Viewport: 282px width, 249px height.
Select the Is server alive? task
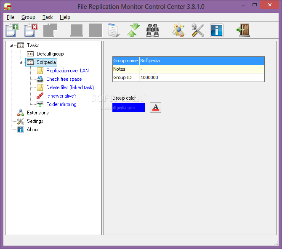(61, 96)
